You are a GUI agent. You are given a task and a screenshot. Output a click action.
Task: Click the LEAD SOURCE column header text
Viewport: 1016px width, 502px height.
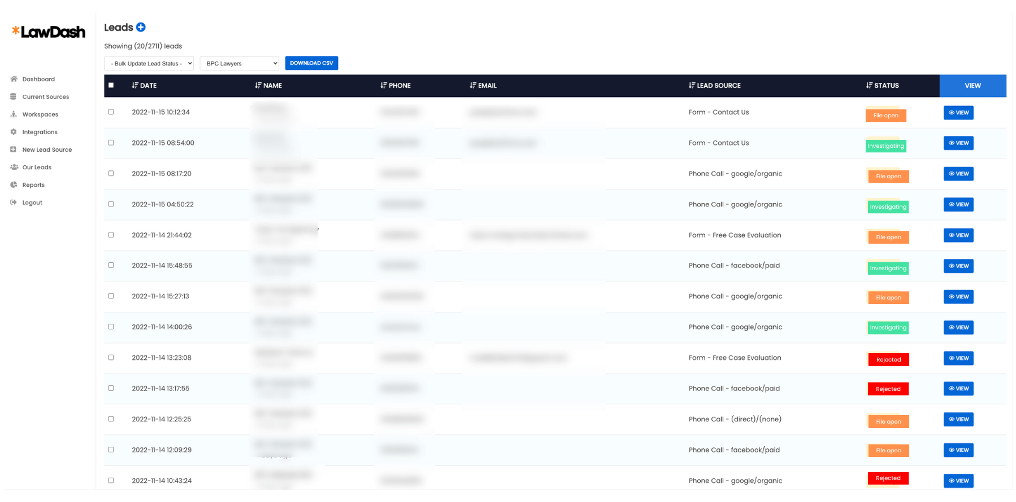pyautogui.click(x=718, y=86)
